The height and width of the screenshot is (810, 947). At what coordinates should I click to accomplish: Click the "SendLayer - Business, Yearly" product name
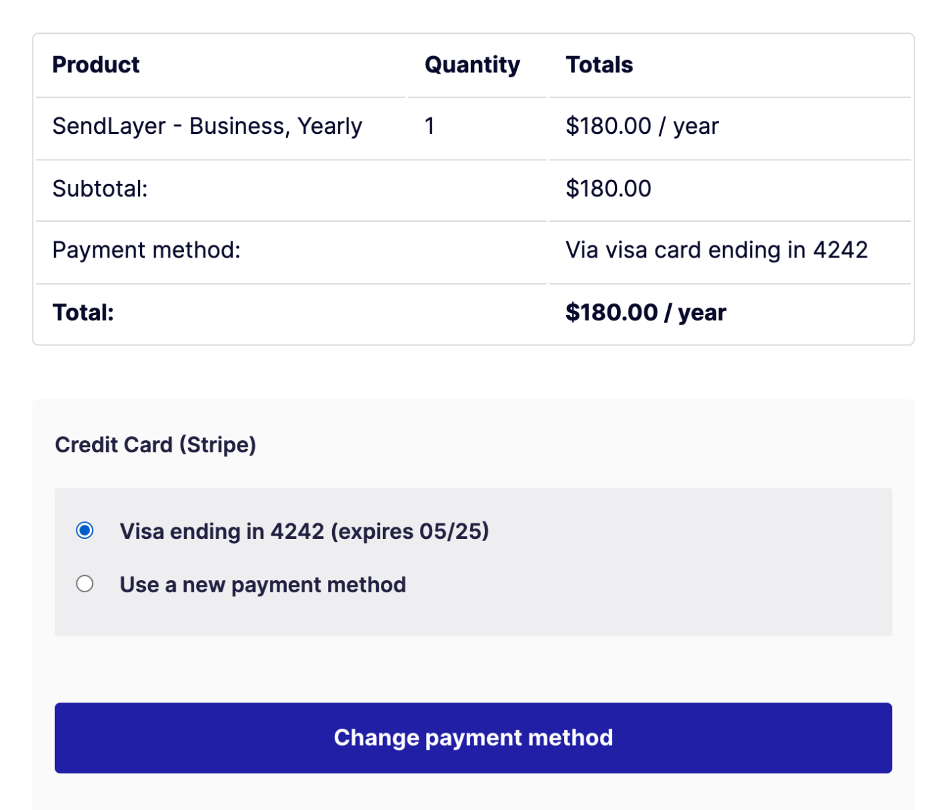click(x=207, y=126)
